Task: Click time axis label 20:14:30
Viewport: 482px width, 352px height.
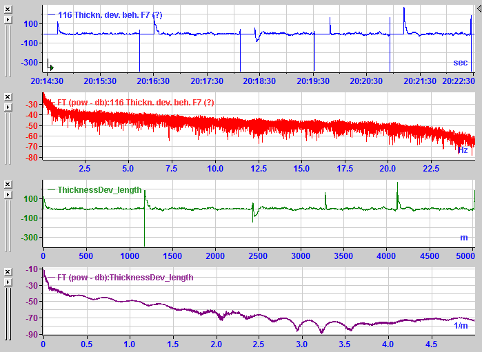Action: click(47, 81)
